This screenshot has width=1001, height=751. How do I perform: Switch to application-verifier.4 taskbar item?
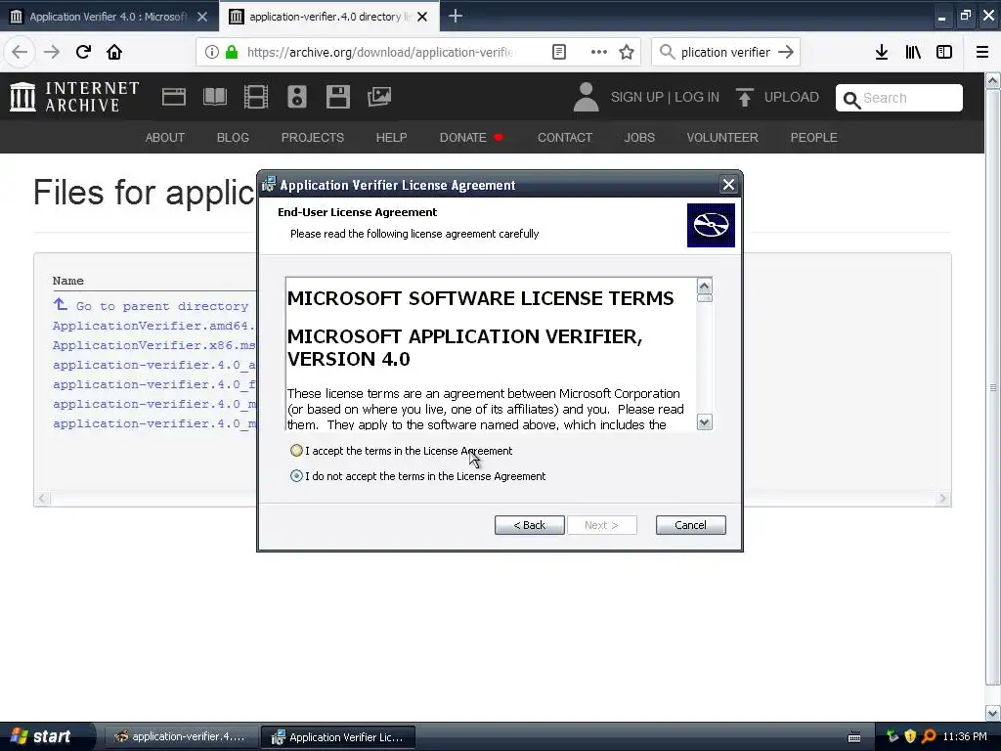pyautogui.click(x=180, y=736)
